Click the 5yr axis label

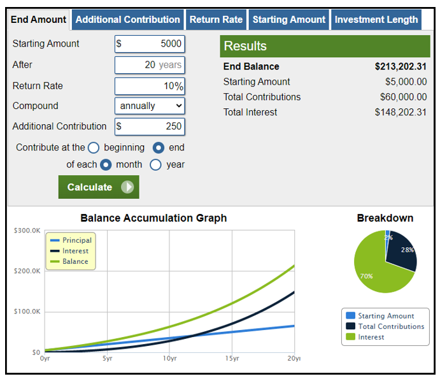click(108, 359)
